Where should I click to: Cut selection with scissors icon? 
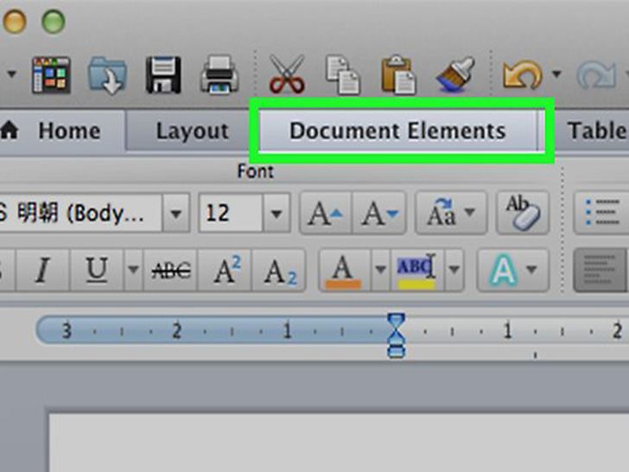click(287, 74)
